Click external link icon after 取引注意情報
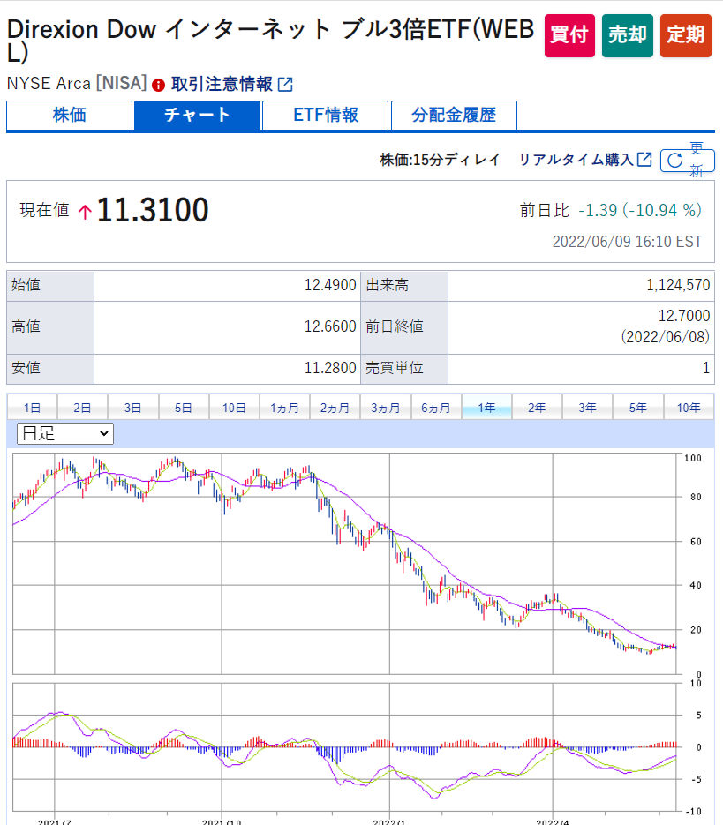 (x=285, y=85)
